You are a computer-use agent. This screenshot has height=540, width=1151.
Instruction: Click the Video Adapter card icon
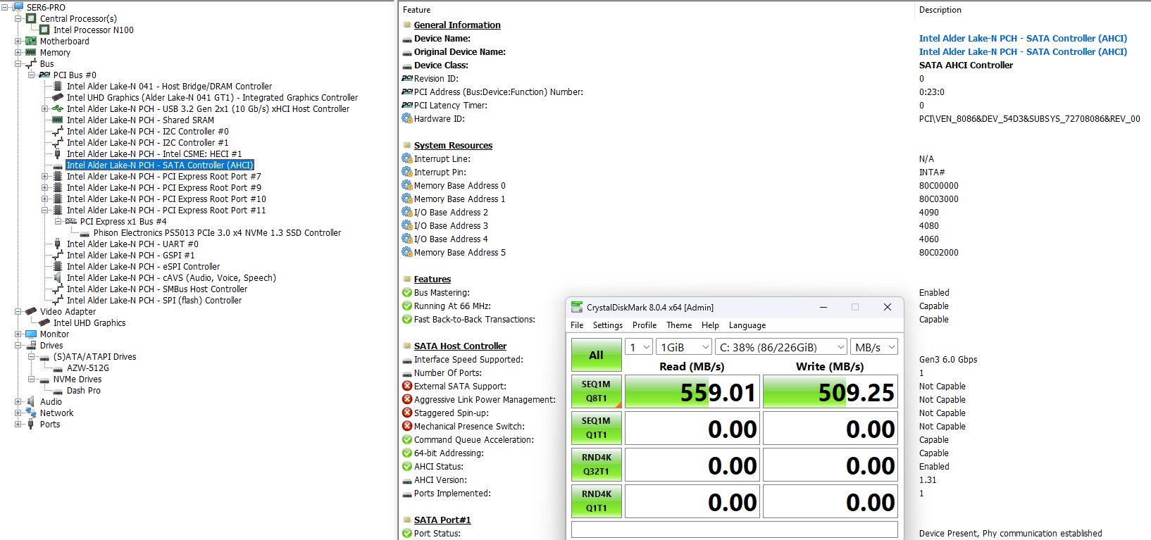(31, 311)
